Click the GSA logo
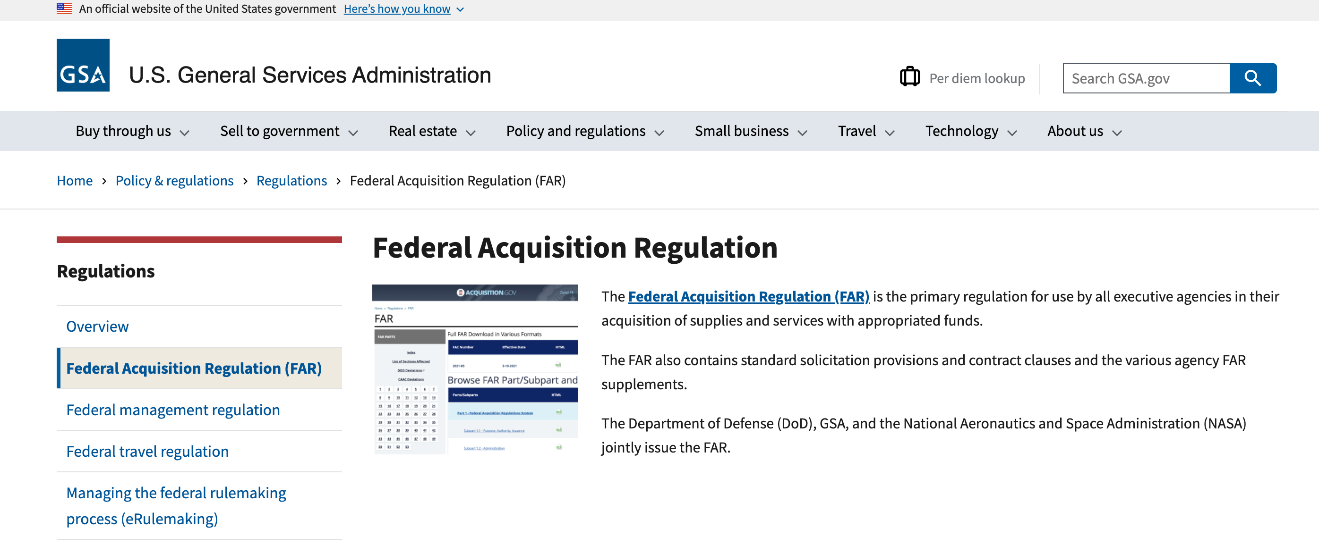Image resolution: width=1319 pixels, height=553 pixels. coord(83,65)
